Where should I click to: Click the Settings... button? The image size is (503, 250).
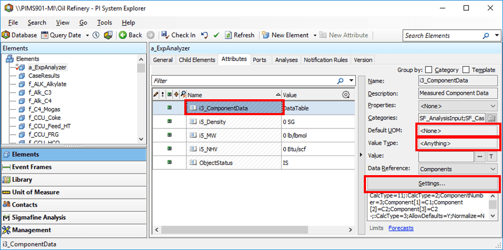pyautogui.click(x=431, y=184)
